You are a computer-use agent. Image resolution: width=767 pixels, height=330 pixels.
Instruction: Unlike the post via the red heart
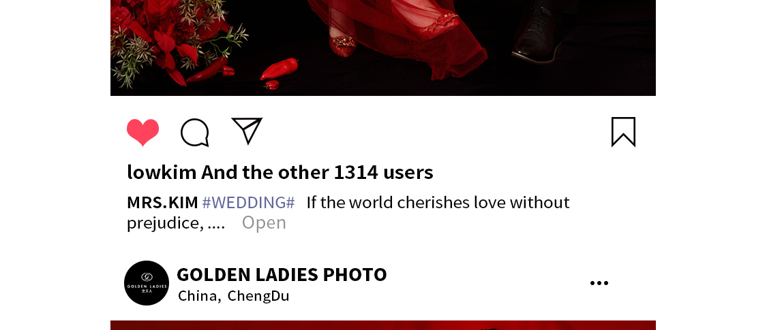click(x=143, y=132)
